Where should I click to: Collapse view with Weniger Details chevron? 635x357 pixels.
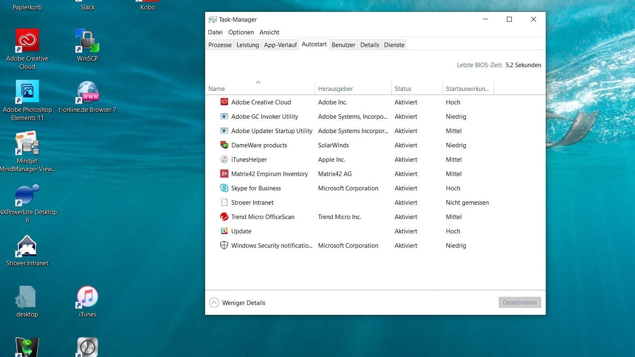214,303
